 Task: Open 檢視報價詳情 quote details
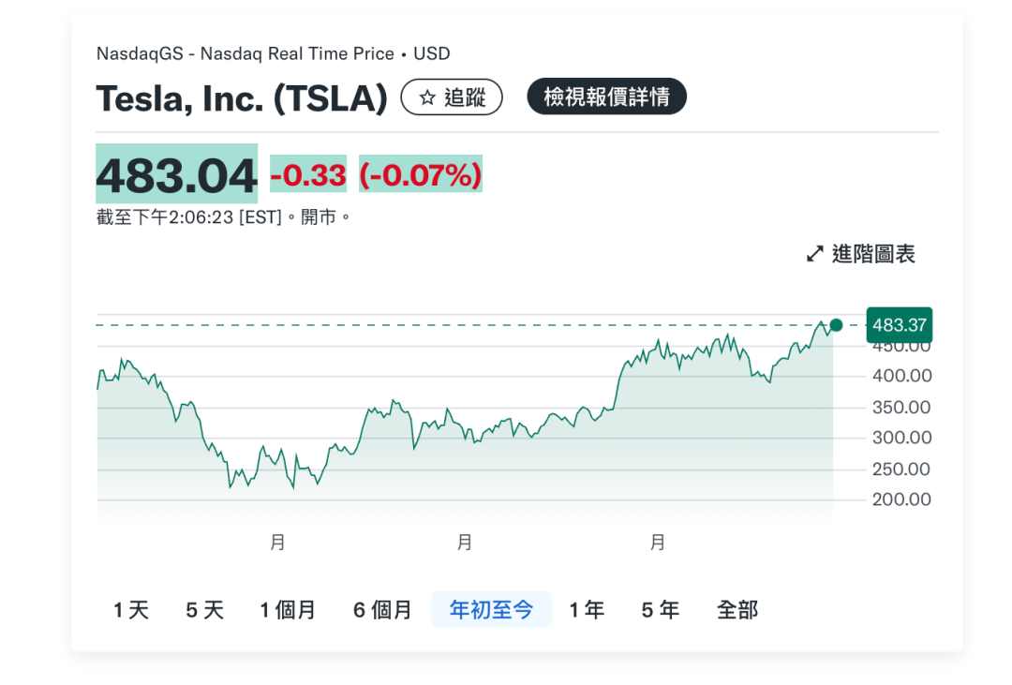606,97
